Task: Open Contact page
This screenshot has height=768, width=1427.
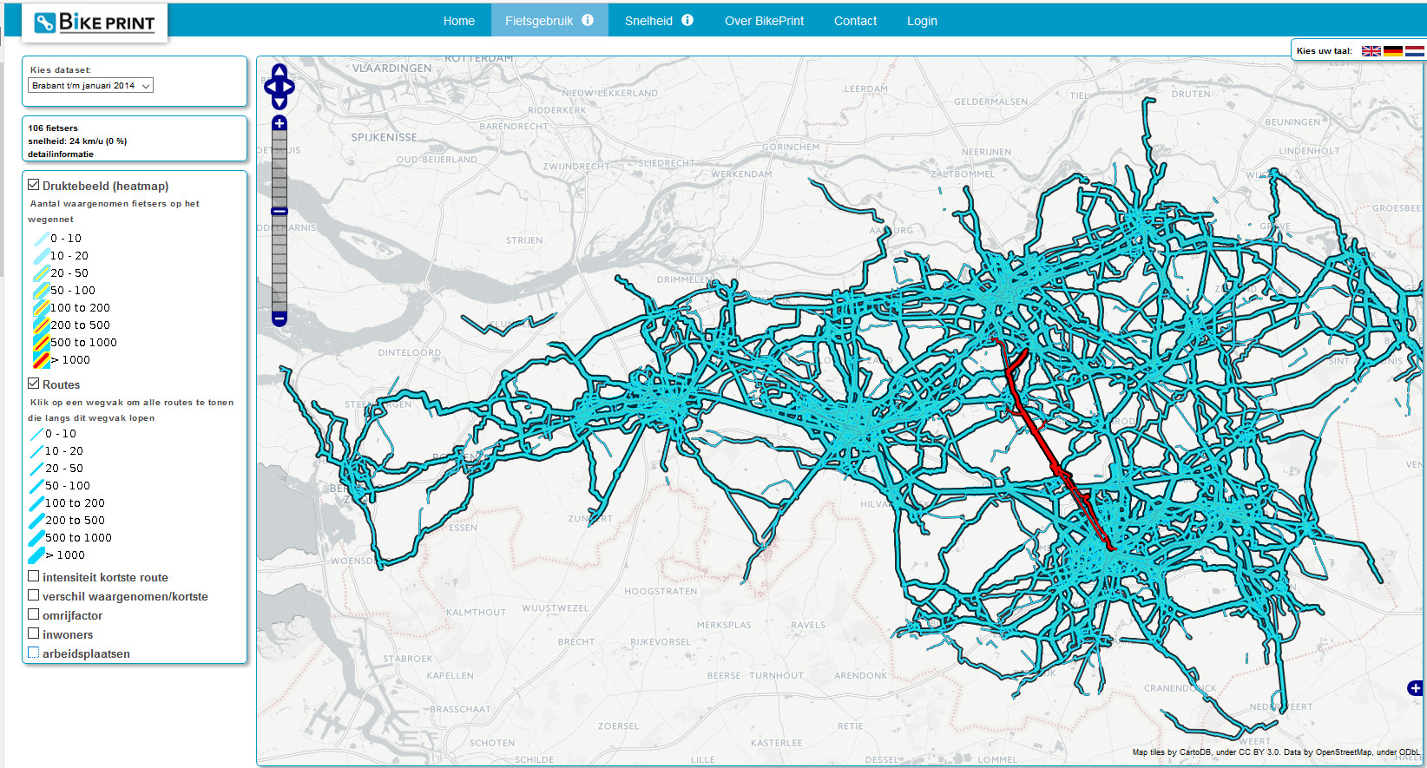Action: (x=855, y=21)
